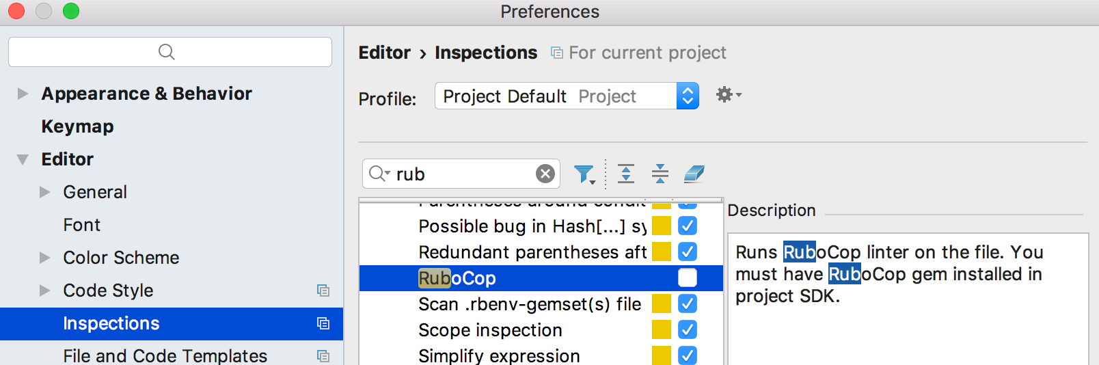Click the Editor breadcrumb link
The height and width of the screenshot is (365, 1099).
pyautogui.click(x=384, y=53)
